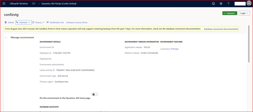Click the help question mark icon
This screenshot has width=253, height=112.
(228, 4)
